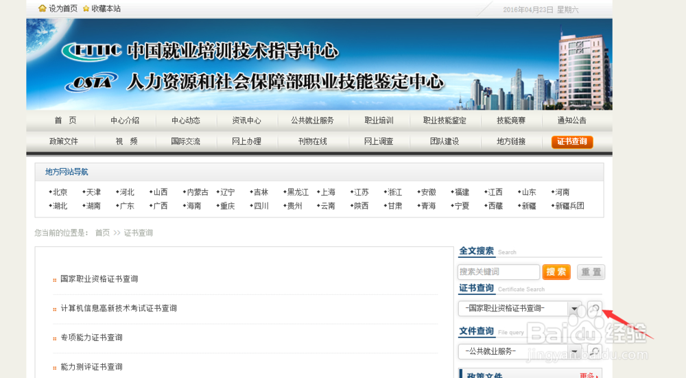Open the 山西 regional site link
Image resolution: width=686 pixels, height=378 pixels.
(x=160, y=192)
